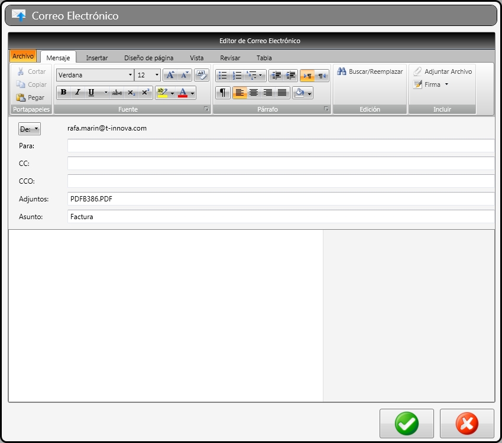The width and height of the screenshot is (502, 443).
Task: Toggle italic formatting
Action: pyautogui.click(x=77, y=93)
